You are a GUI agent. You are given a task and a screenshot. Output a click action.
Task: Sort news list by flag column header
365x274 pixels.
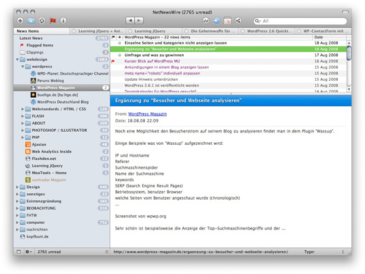[x=113, y=37]
